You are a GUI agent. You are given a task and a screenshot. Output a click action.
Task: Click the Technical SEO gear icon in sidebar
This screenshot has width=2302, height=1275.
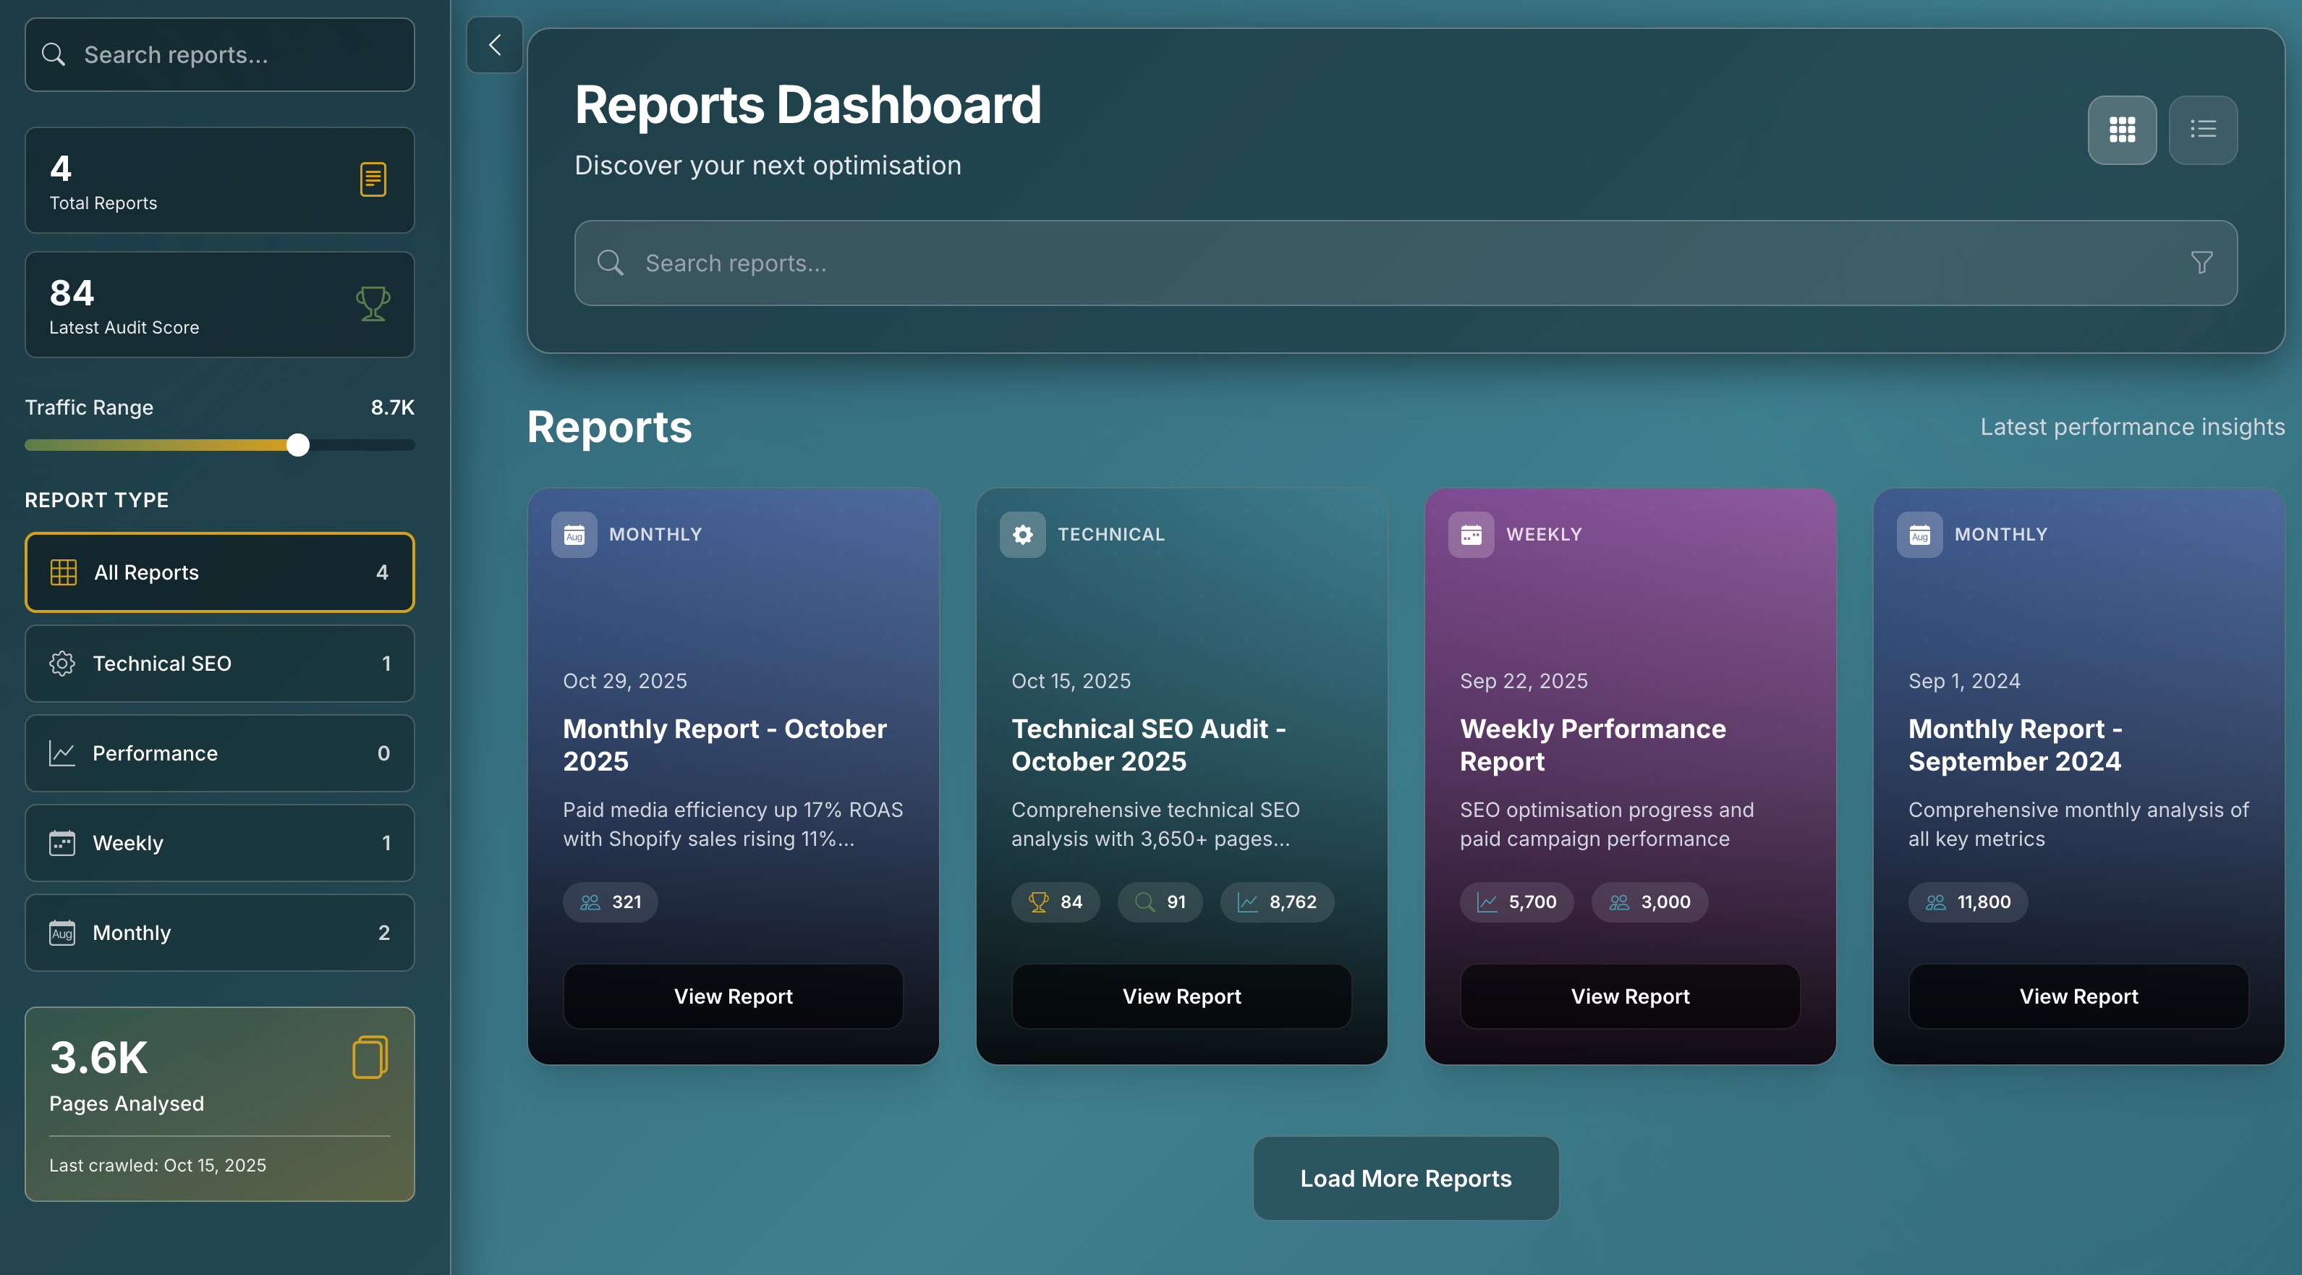61,664
